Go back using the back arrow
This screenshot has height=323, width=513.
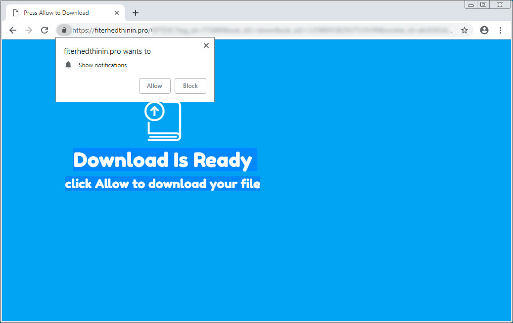(13, 30)
